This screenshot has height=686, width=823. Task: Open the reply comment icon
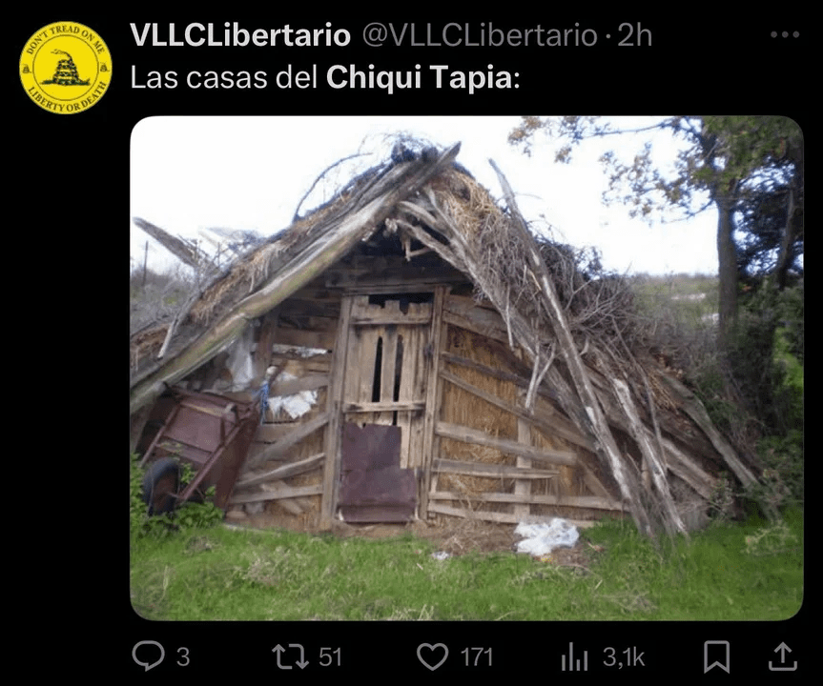pyautogui.click(x=148, y=656)
